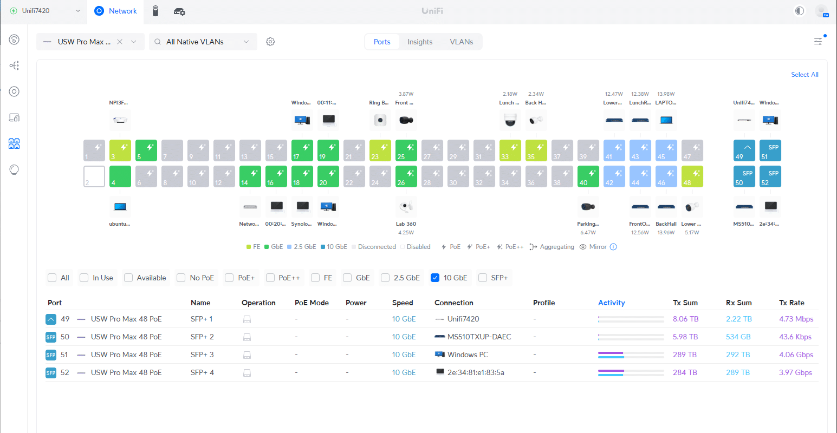Open the UniFi Devices sidebar icon

click(x=14, y=91)
